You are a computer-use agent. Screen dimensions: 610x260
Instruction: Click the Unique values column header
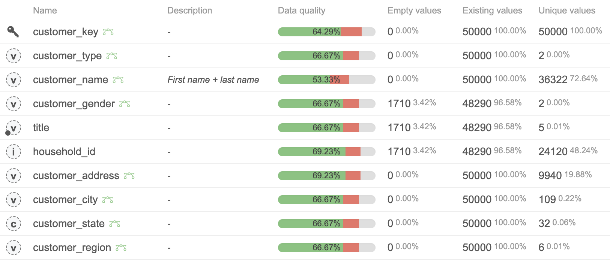click(566, 10)
